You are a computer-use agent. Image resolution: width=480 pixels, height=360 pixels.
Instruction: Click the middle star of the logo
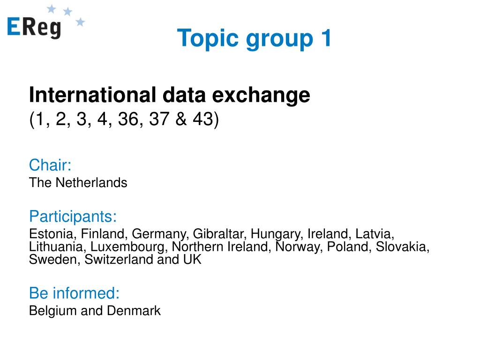(67, 12)
